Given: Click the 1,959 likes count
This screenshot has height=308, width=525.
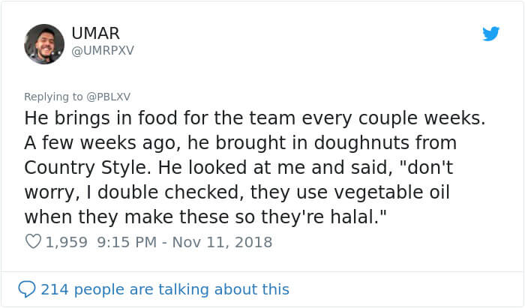Looking at the screenshot, I should coord(66,242).
